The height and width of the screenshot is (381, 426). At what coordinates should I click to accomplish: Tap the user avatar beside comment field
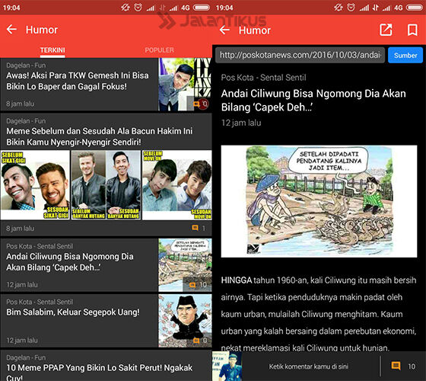coord(227,366)
